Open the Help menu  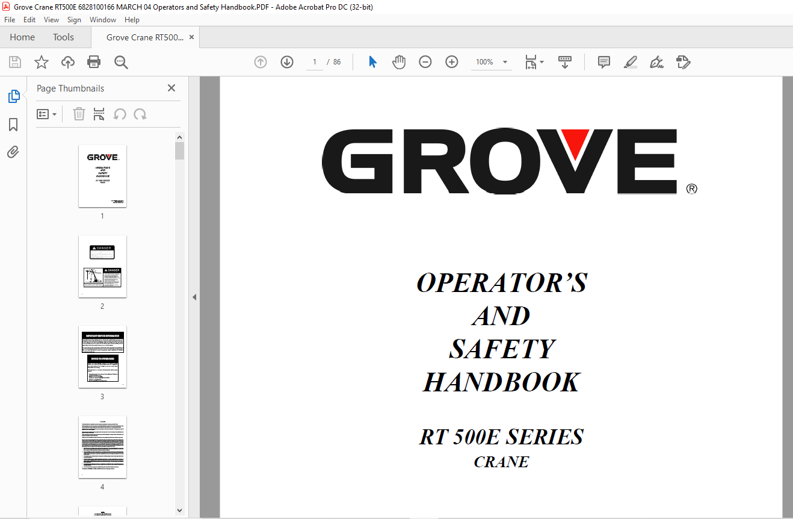(132, 20)
